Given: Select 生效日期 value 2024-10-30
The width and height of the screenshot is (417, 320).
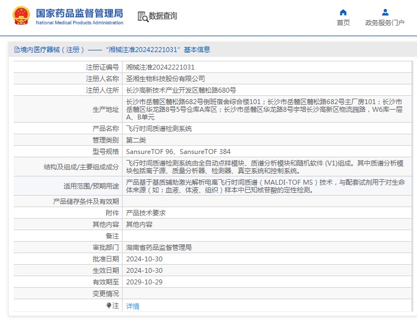Looking at the screenshot, I should (x=144, y=271).
